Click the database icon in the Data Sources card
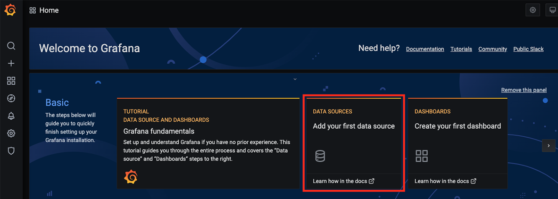The width and height of the screenshot is (558, 199). pos(320,156)
